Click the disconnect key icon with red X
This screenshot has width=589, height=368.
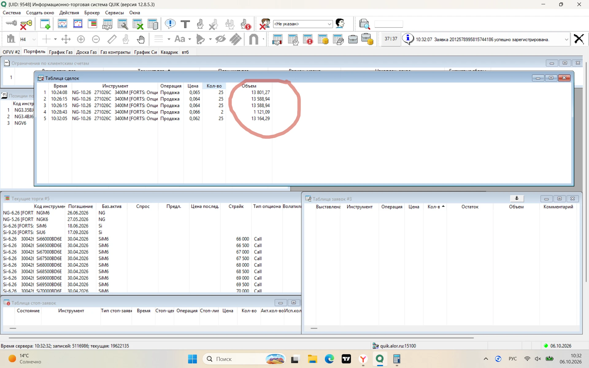tap(26, 24)
